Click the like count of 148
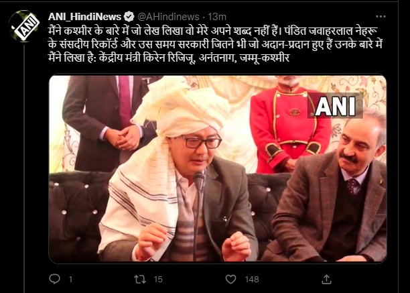The width and height of the screenshot is (410, 293). 252,280
